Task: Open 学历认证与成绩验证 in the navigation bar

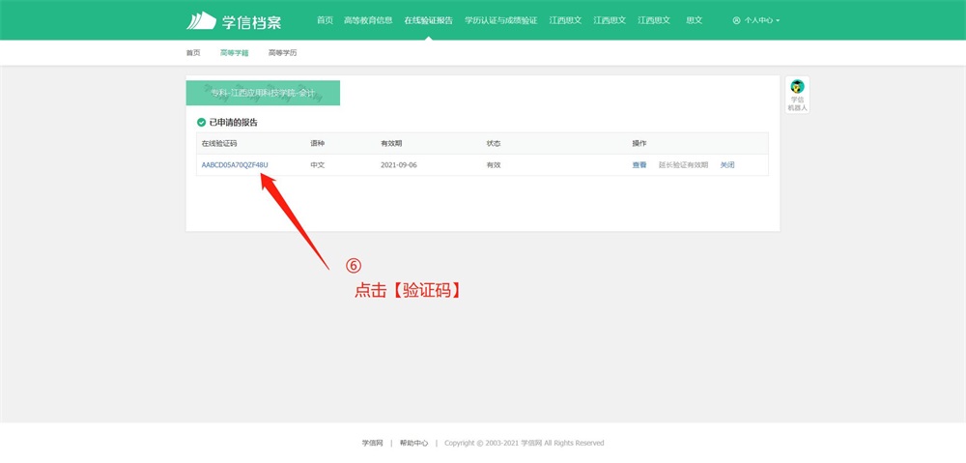Action: (500, 20)
